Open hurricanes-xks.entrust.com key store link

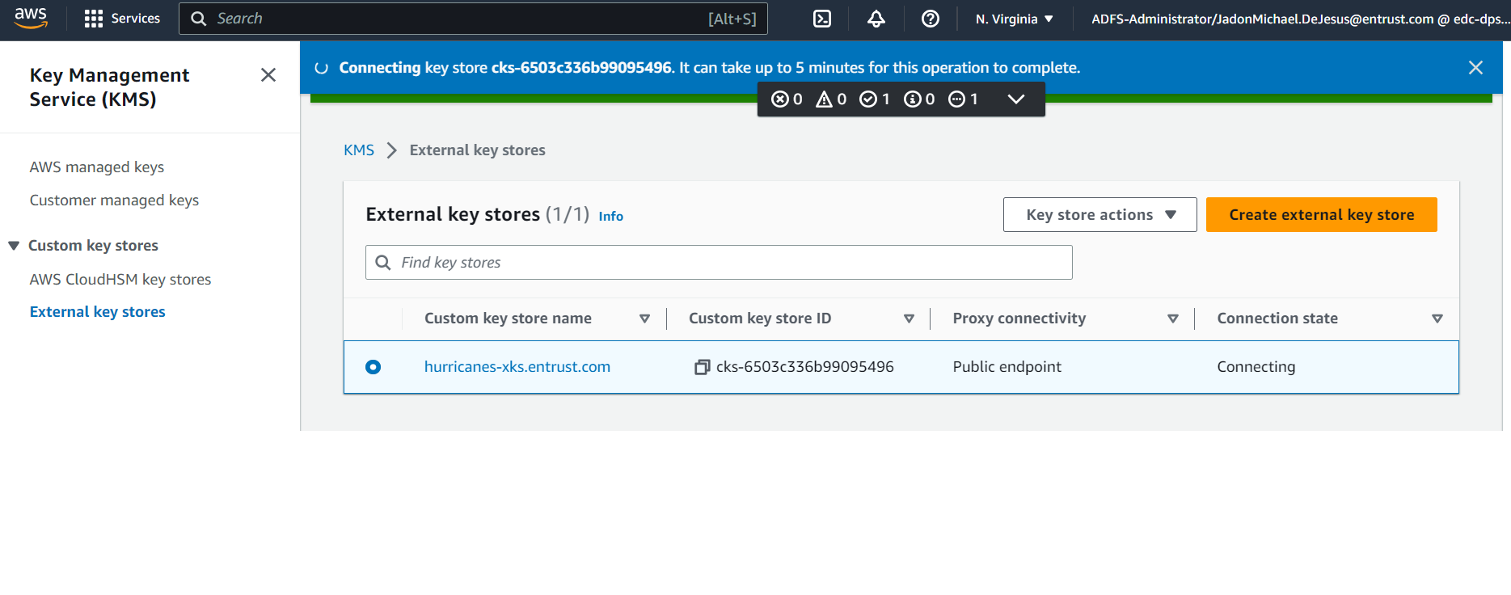tap(517, 367)
